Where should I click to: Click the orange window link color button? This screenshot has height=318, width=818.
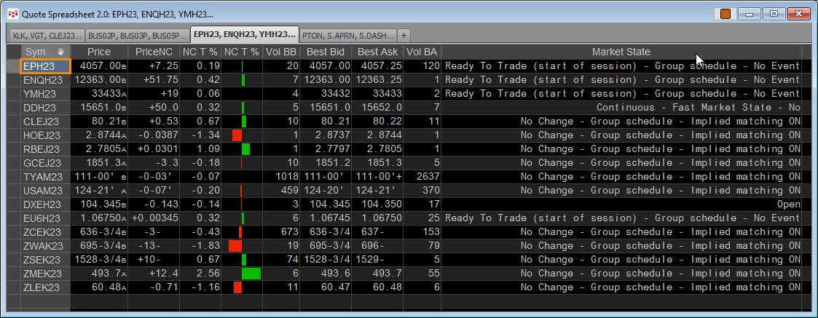pos(725,13)
